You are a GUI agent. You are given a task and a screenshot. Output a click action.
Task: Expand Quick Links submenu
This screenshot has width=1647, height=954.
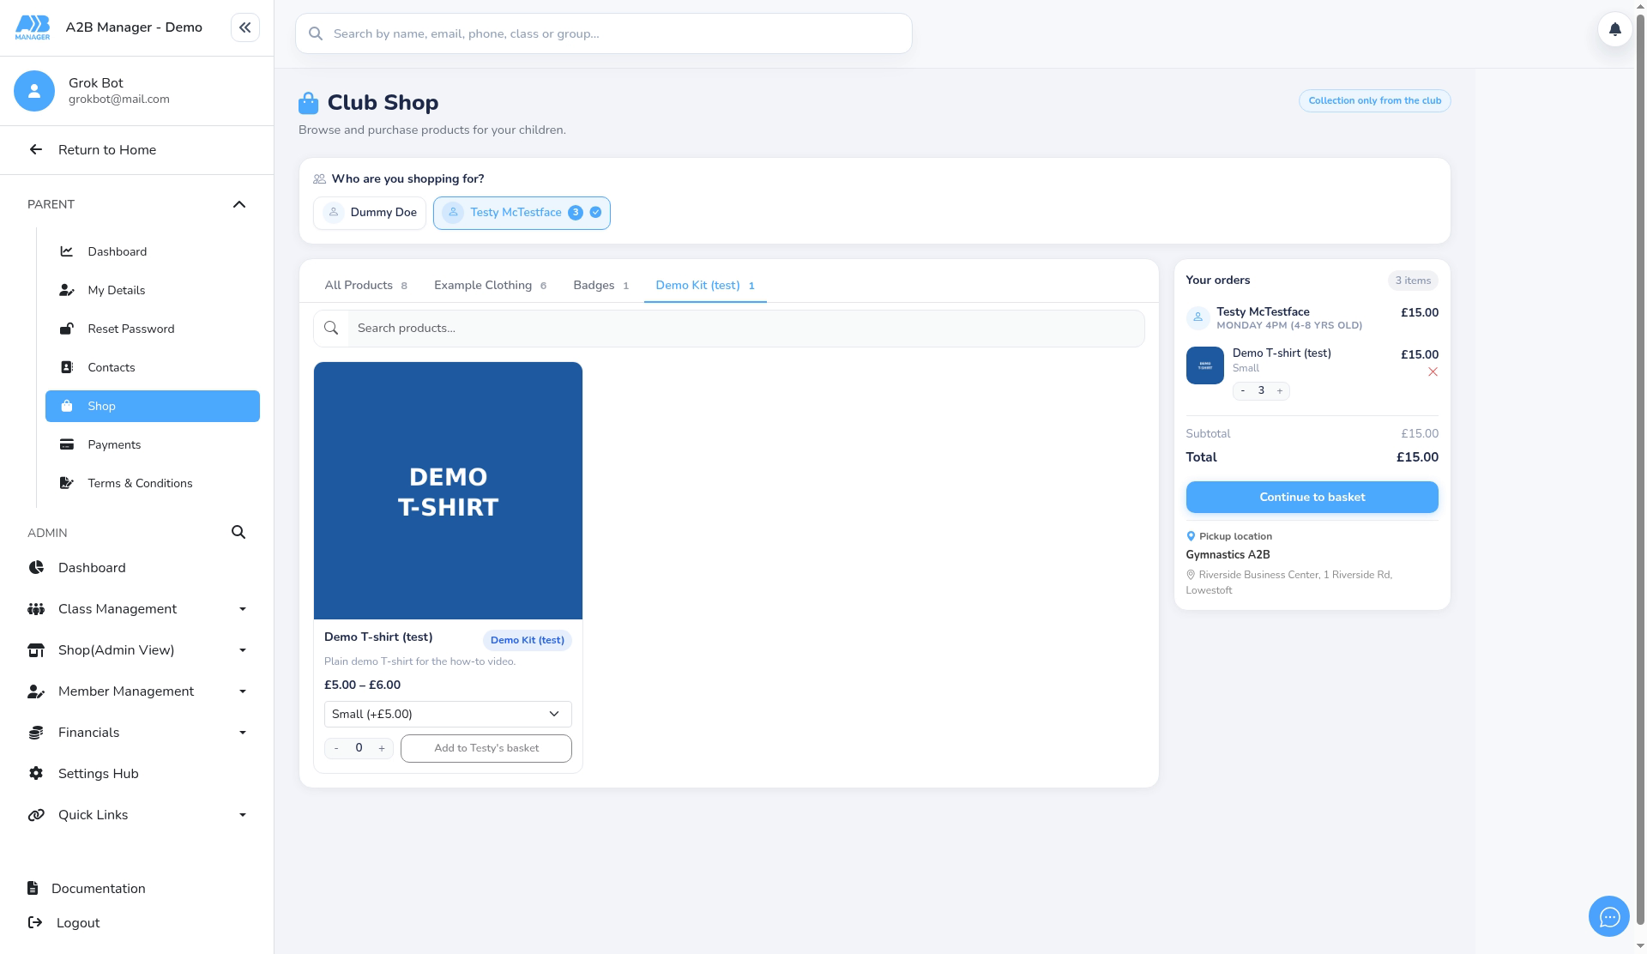pyautogui.click(x=137, y=815)
